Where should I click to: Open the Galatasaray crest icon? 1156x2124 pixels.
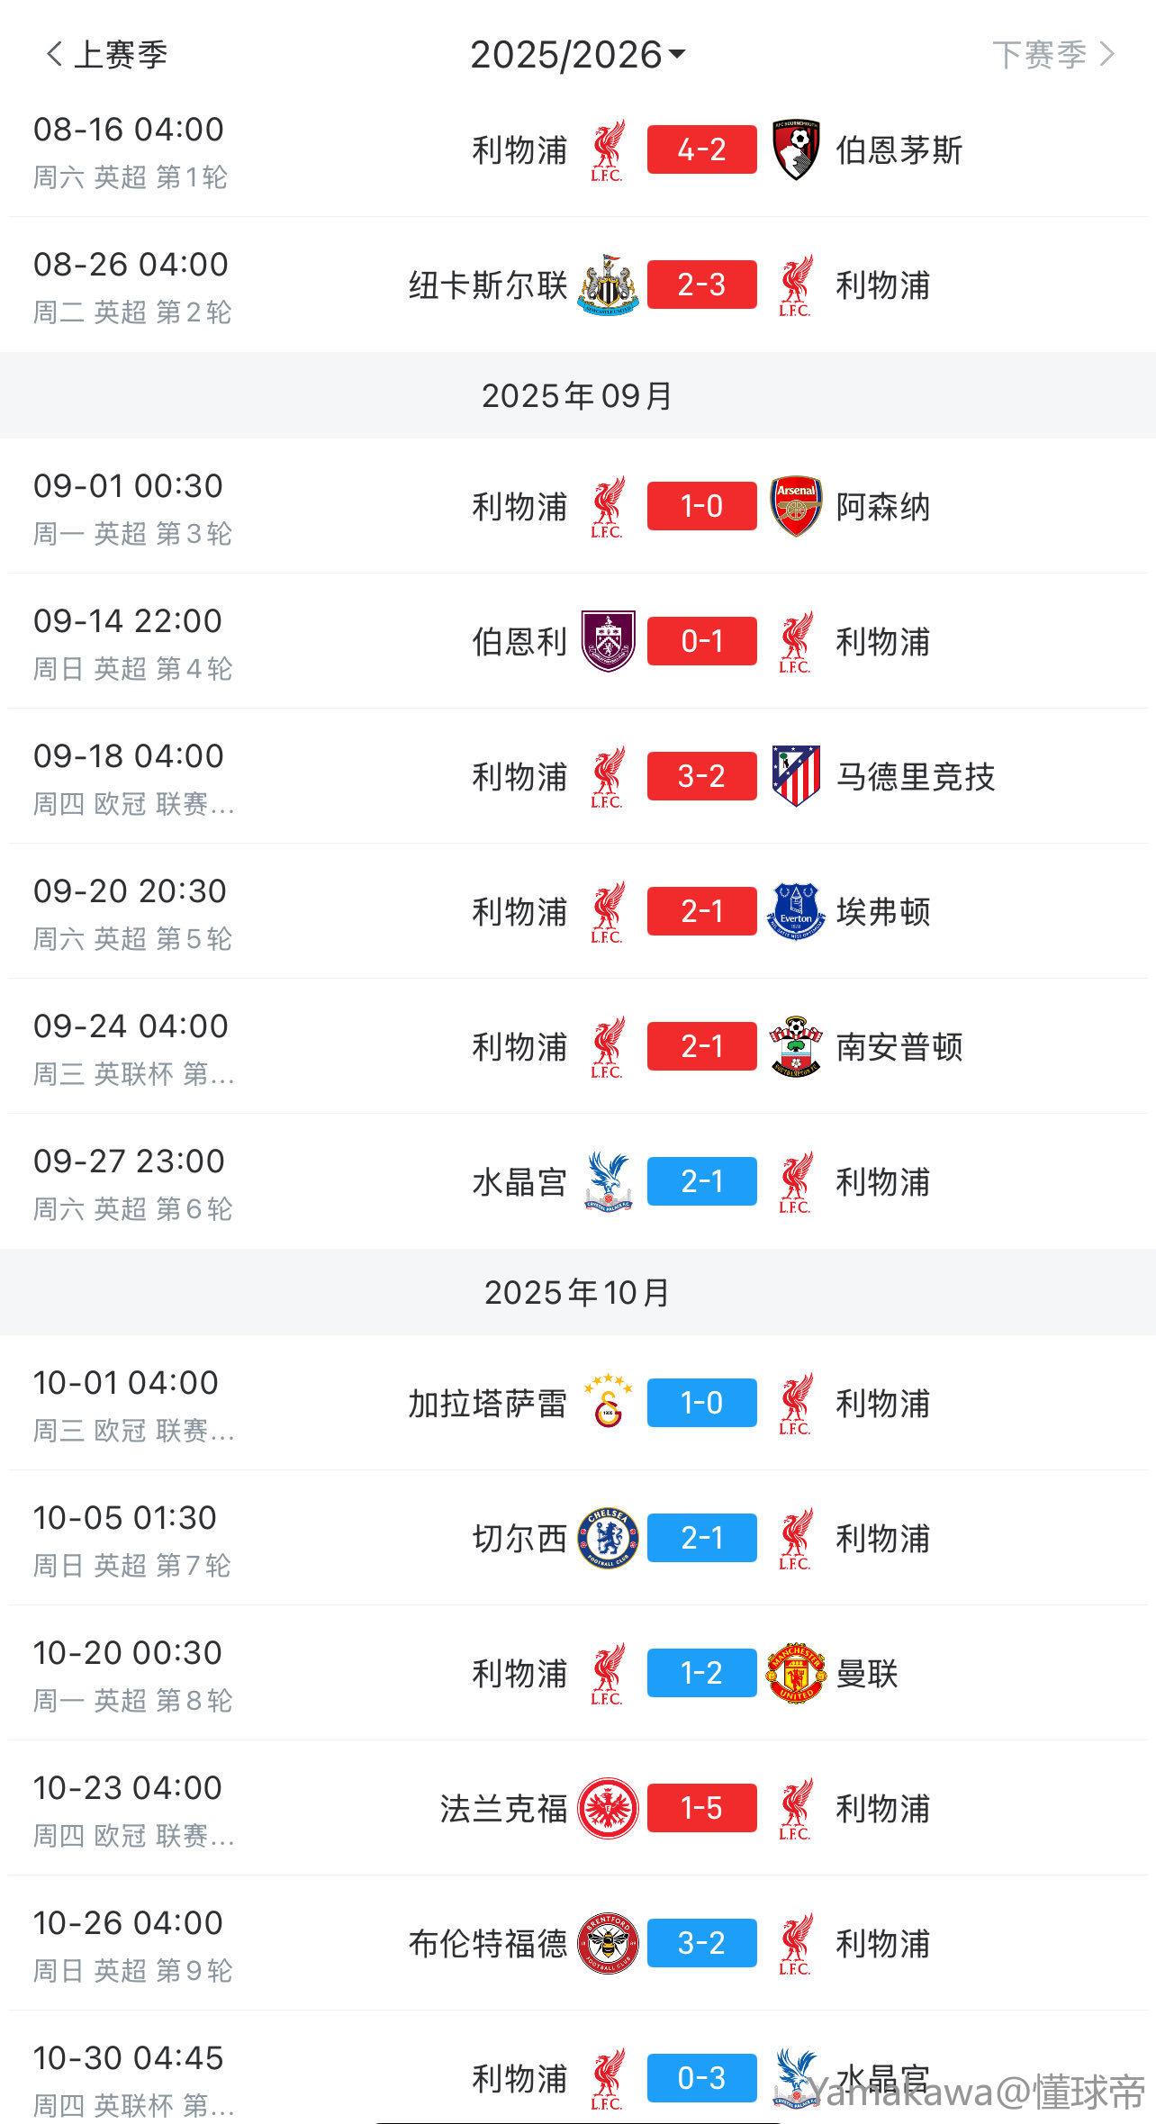pyautogui.click(x=609, y=1403)
